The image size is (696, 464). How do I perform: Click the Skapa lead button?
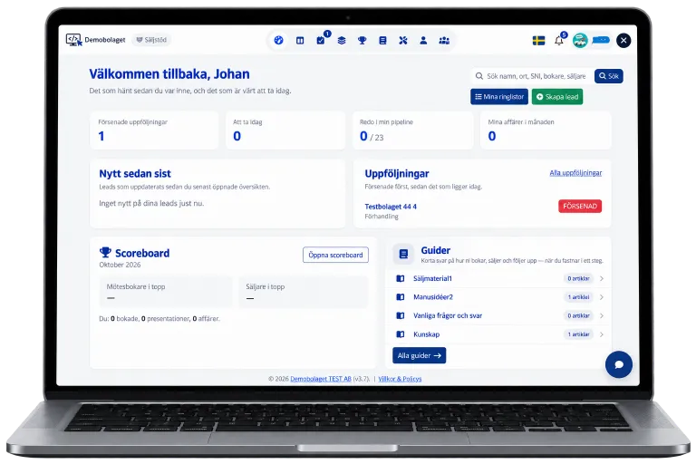[557, 97]
